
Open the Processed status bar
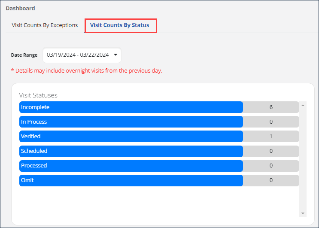[x=131, y=166]
